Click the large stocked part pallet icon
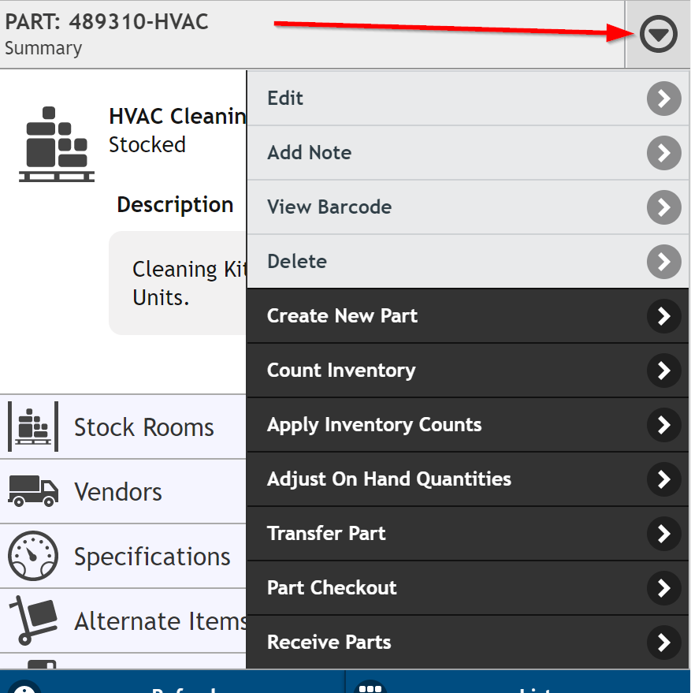Image resolution: width=691 pixels, height=693 pixels. pos(57,144)
